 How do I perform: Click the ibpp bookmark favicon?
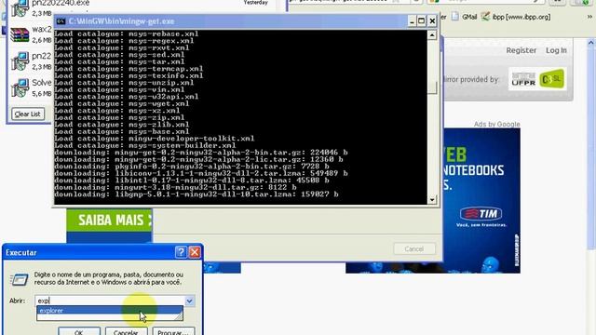[x=485, y=17]
